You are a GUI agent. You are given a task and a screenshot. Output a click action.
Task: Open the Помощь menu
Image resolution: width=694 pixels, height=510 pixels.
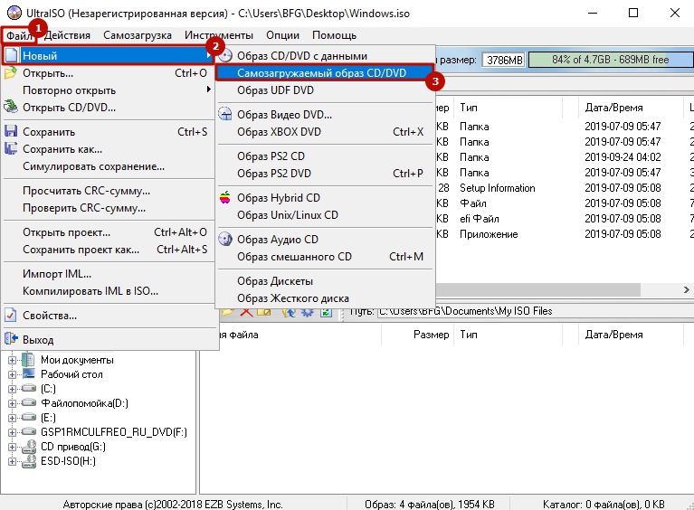[x=334, y=35]
